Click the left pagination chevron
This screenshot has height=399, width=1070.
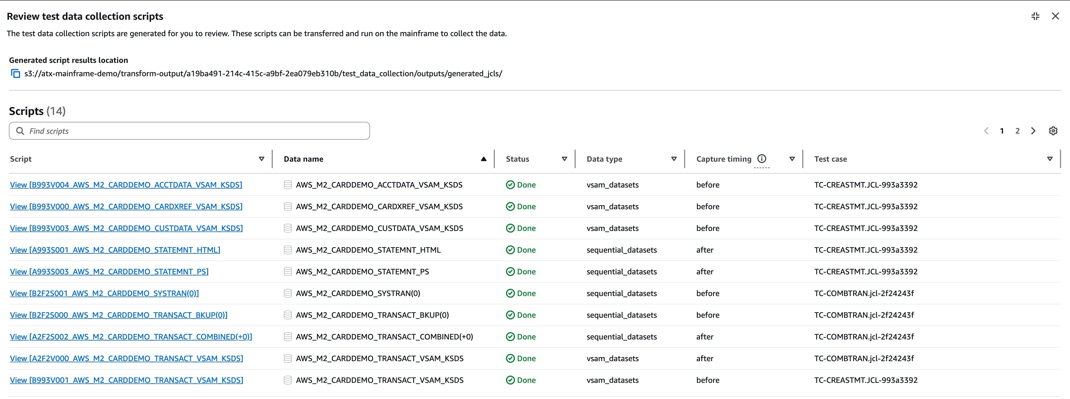click(x=986, y=131)
